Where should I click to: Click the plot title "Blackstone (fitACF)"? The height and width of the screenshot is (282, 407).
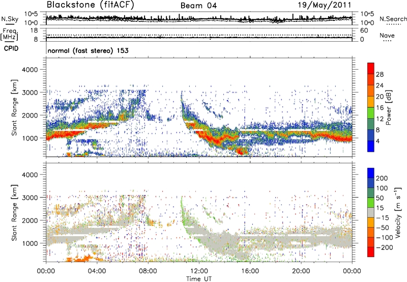(91, 5)
